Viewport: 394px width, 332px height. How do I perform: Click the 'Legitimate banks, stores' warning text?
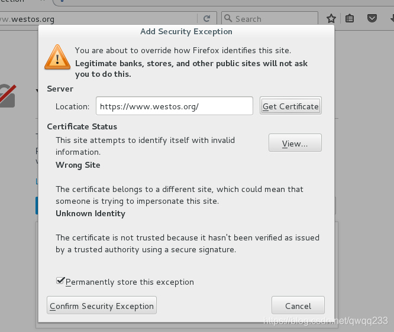pos(191,69)
